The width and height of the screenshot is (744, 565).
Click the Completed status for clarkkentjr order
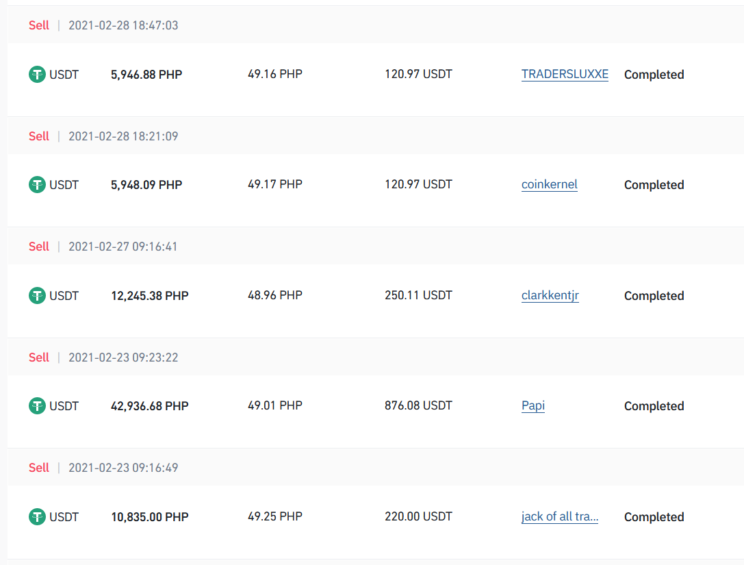click(x=654, y=296)
